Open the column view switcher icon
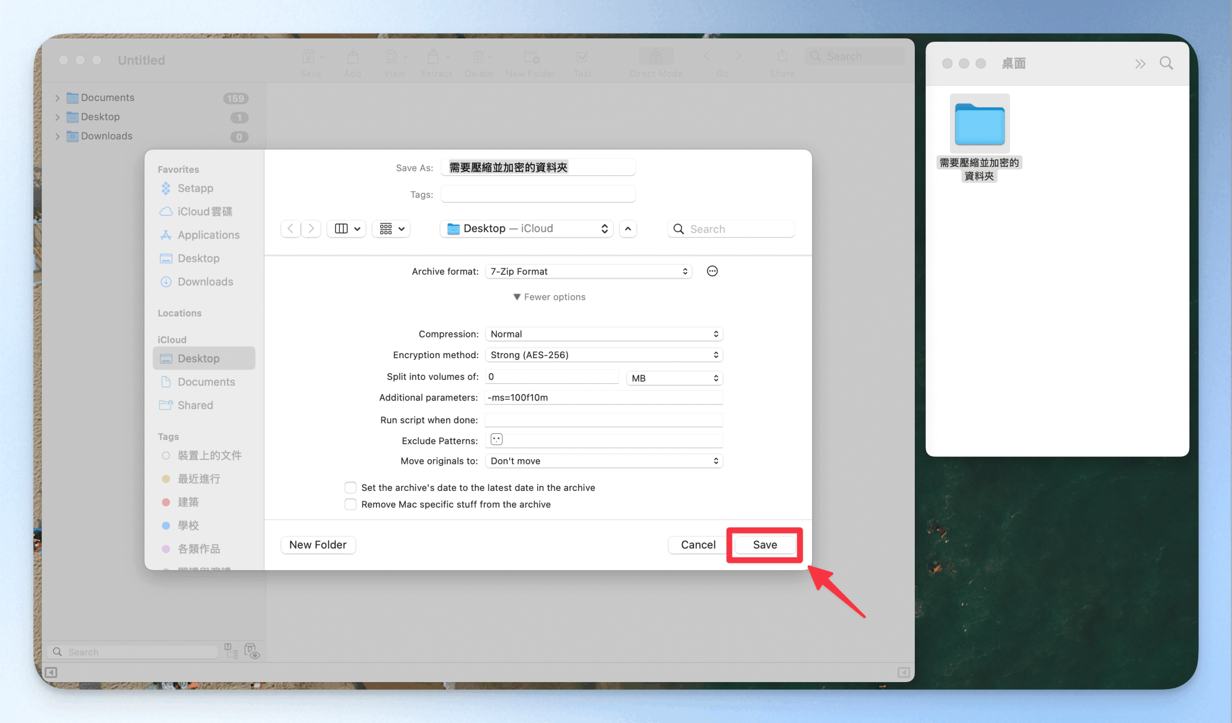1232x723 pixels. tap(346, 229)
